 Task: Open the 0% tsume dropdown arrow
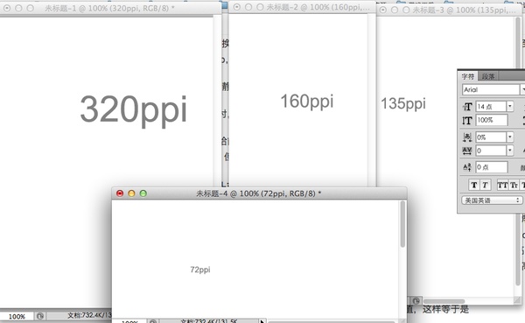pyautogui.click(x=510, y=137)
